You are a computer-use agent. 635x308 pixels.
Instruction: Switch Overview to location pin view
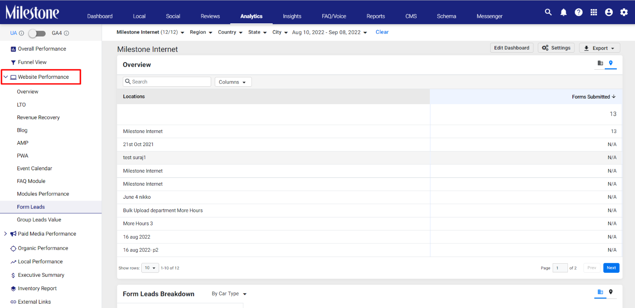611,63
